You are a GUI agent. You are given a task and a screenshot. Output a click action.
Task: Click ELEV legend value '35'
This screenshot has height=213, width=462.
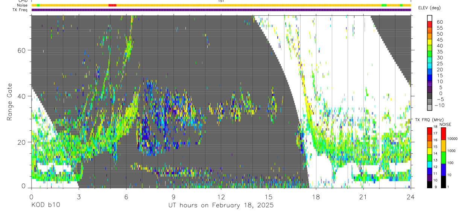(x=439, y=52)
